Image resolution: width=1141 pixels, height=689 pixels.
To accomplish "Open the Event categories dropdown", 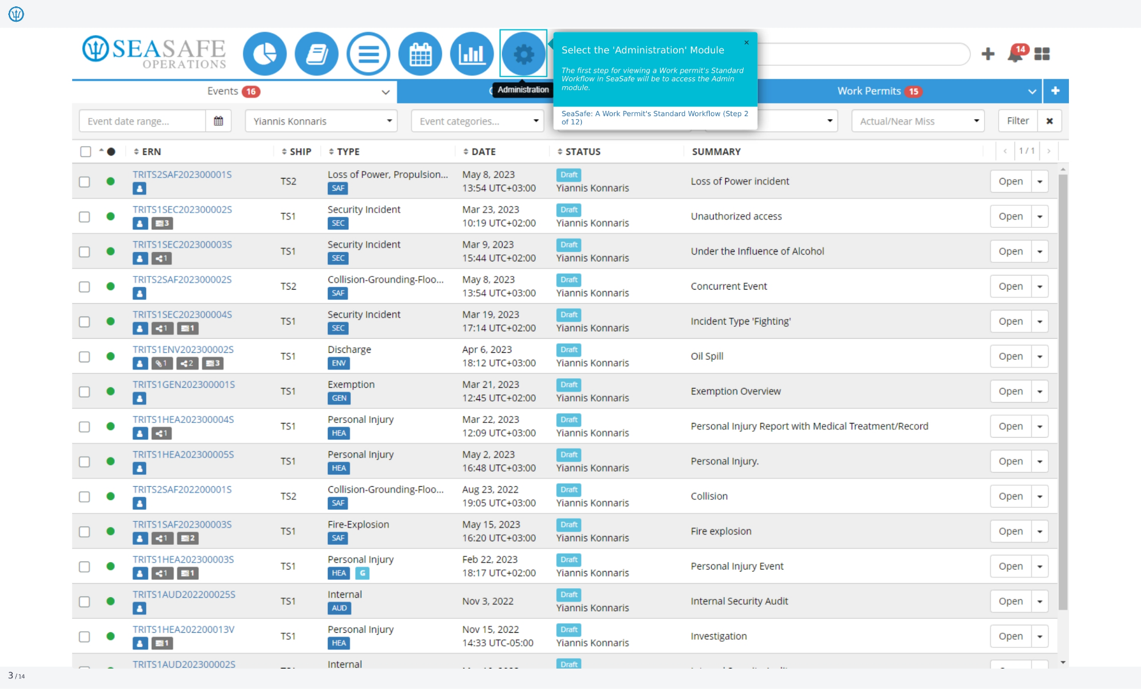I will (478, 121).
